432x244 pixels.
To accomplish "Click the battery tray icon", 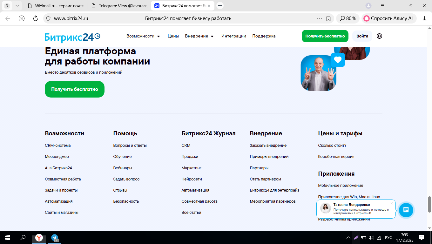I will (x=364, y=238).
